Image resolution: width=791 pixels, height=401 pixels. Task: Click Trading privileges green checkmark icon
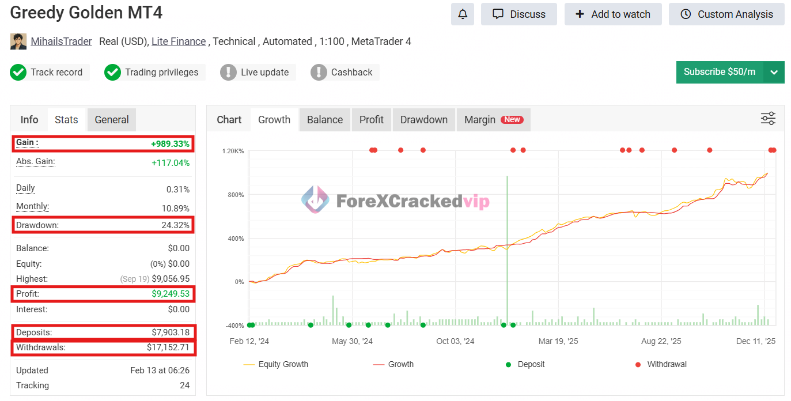[112, 72]
